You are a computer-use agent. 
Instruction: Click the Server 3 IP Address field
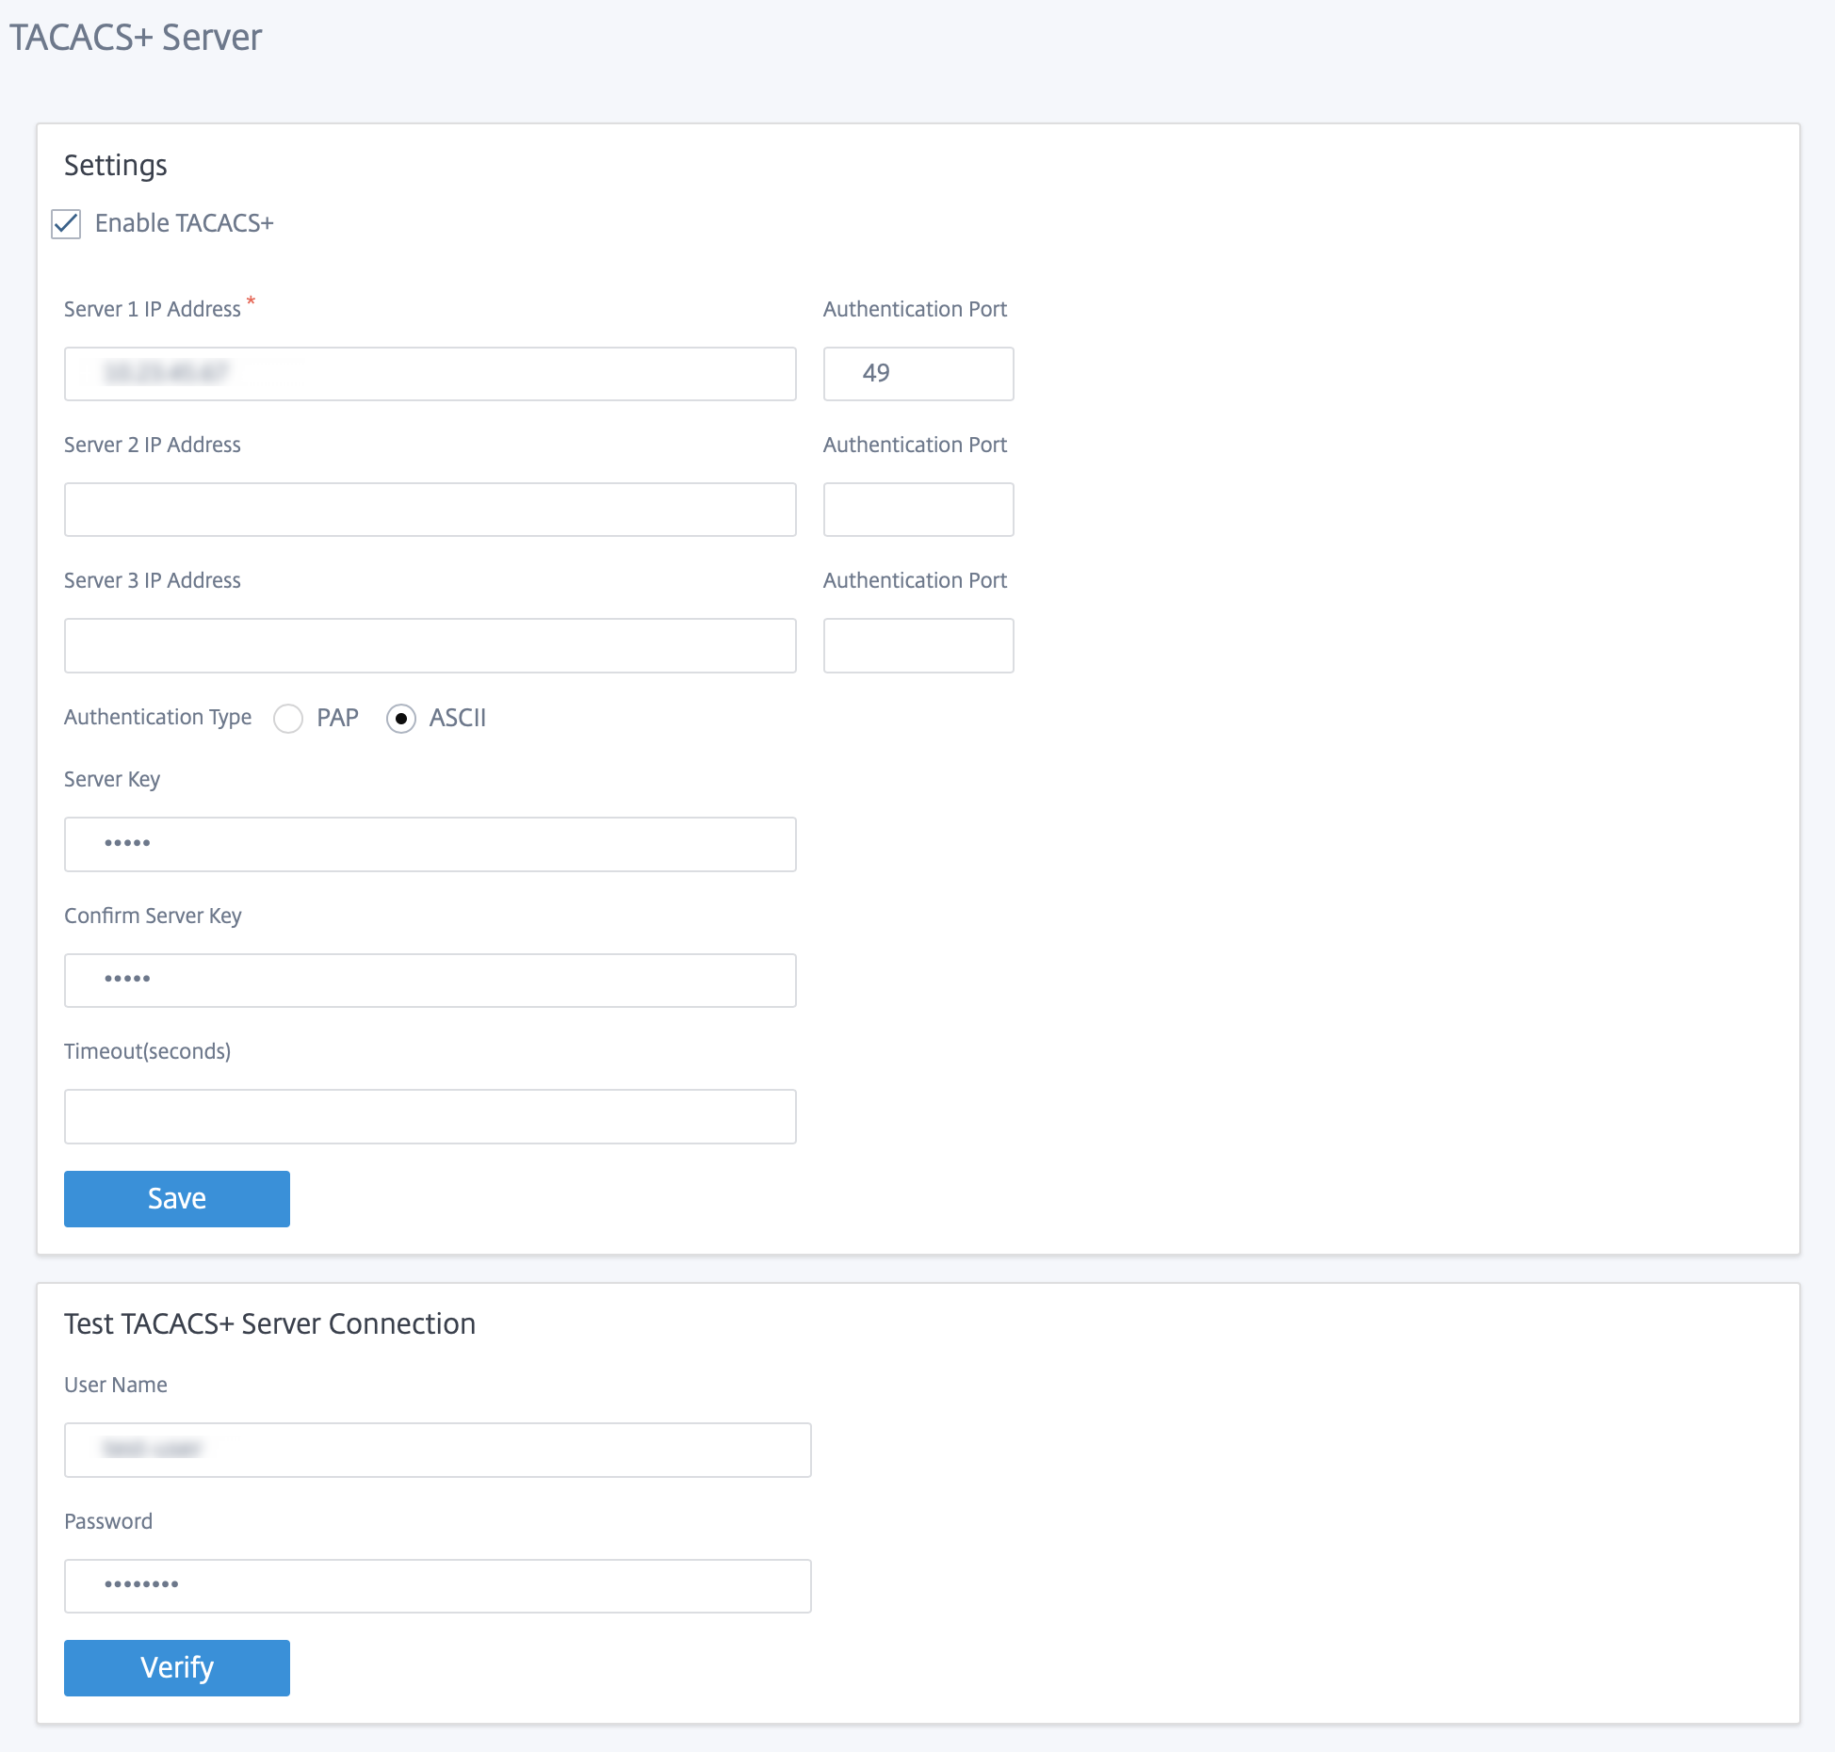[430, 645]
